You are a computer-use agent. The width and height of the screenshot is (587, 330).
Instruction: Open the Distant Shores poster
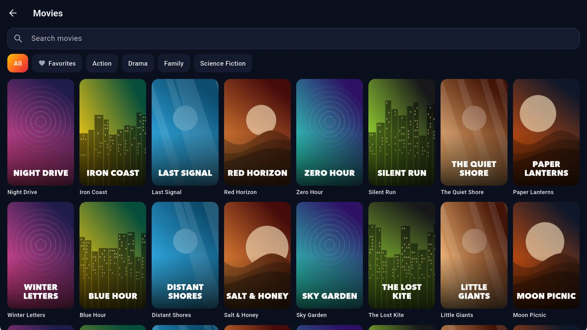185,255
